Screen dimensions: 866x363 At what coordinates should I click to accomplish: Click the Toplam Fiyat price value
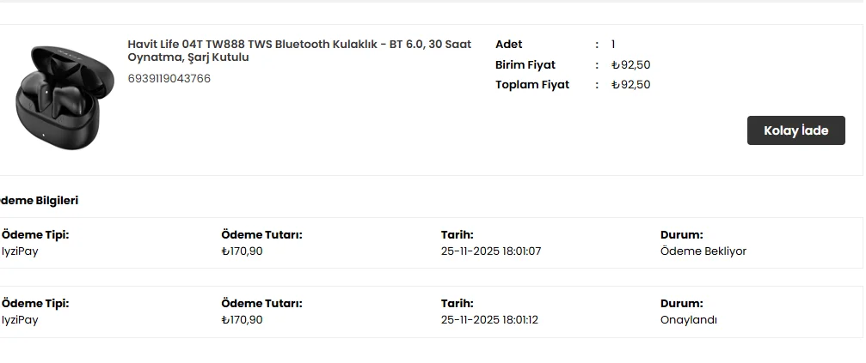(630, 85)
